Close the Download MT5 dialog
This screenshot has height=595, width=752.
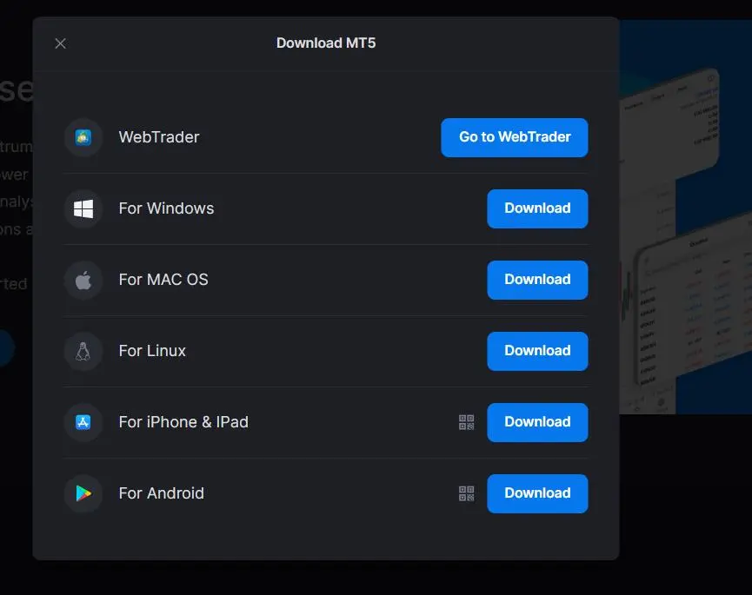61,43
